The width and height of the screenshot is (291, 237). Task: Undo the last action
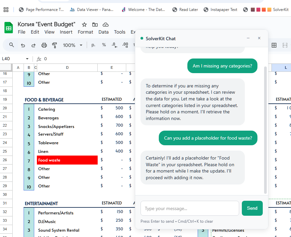click(23, 45)
